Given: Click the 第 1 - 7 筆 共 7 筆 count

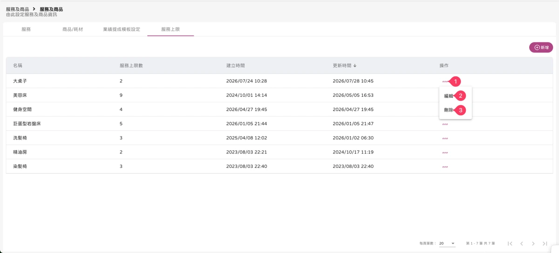Looking at the screenshot, I should (480, 244).
